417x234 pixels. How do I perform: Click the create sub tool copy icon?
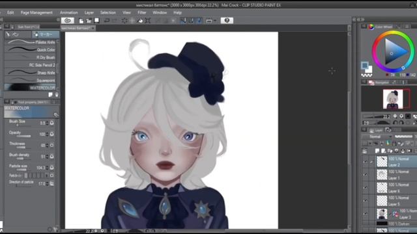[51, 95]
